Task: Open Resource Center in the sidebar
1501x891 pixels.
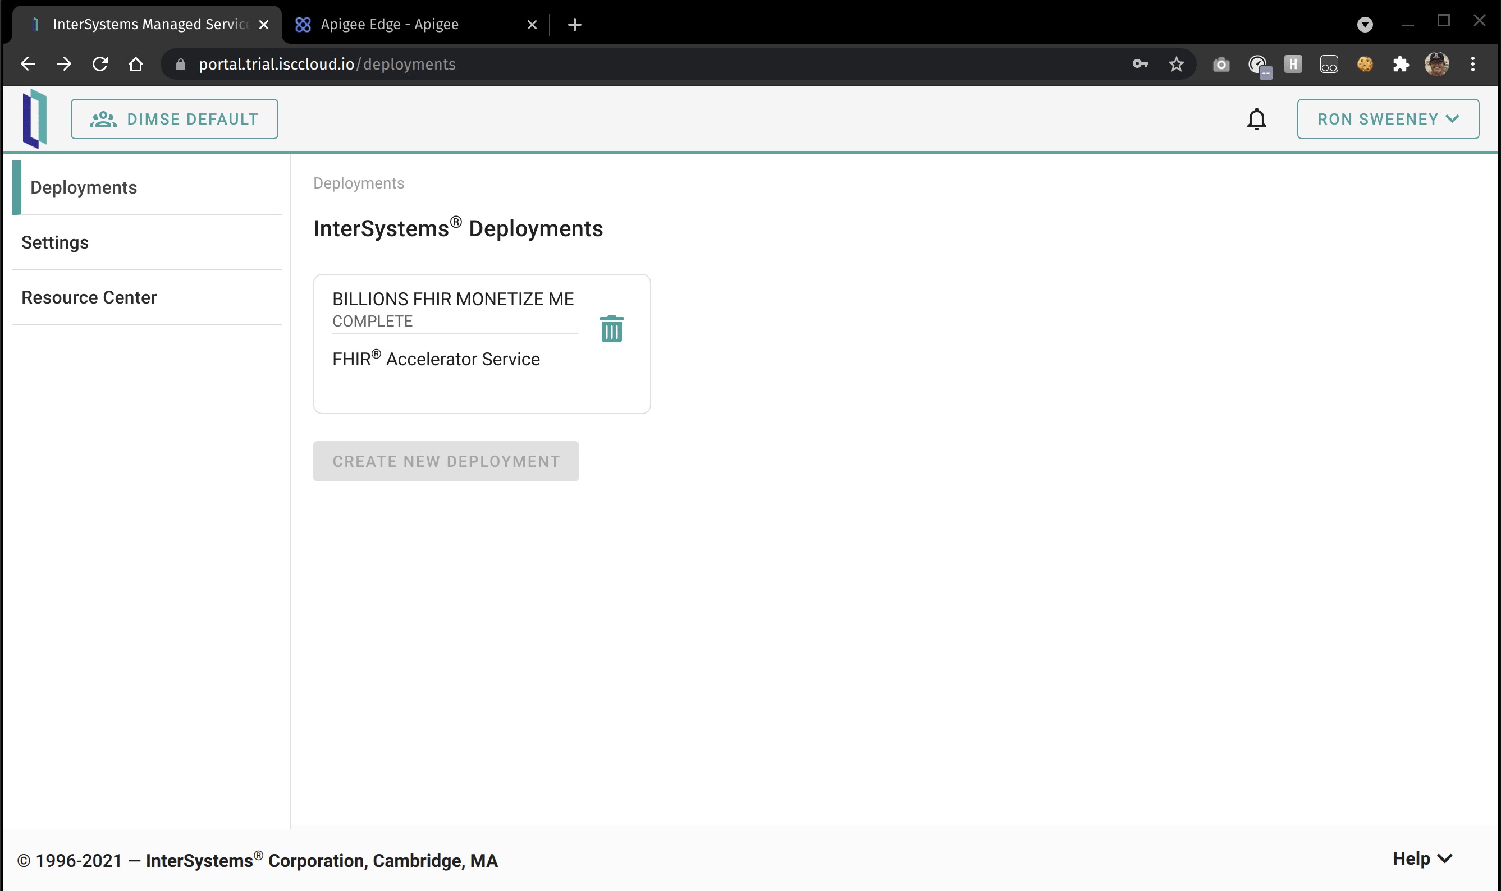Action: 89,298
